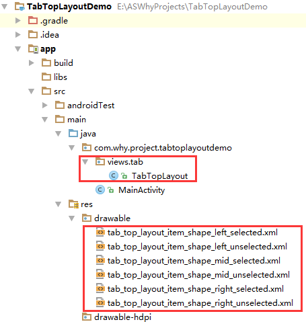
Task: Click the right_unselected.xml file icon
Action: pyautogui.click(x=100, y=303)
